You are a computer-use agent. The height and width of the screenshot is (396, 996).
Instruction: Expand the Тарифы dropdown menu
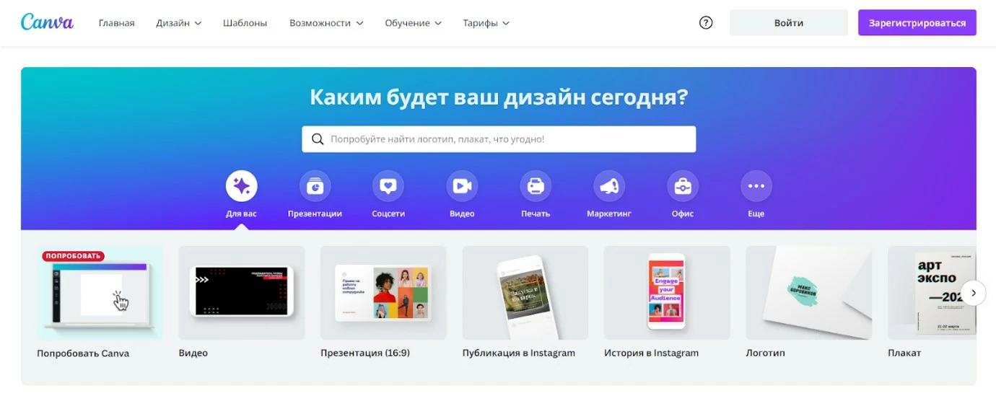[x=486, y=23]
